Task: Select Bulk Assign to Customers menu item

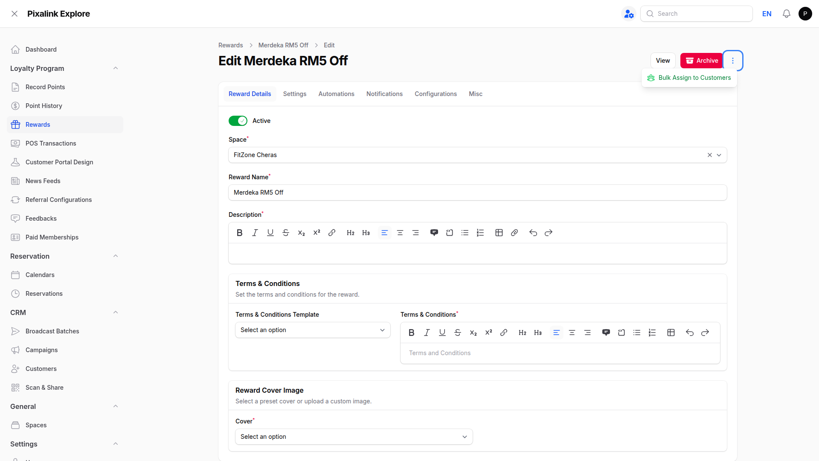Action: (x=689, y=78)
